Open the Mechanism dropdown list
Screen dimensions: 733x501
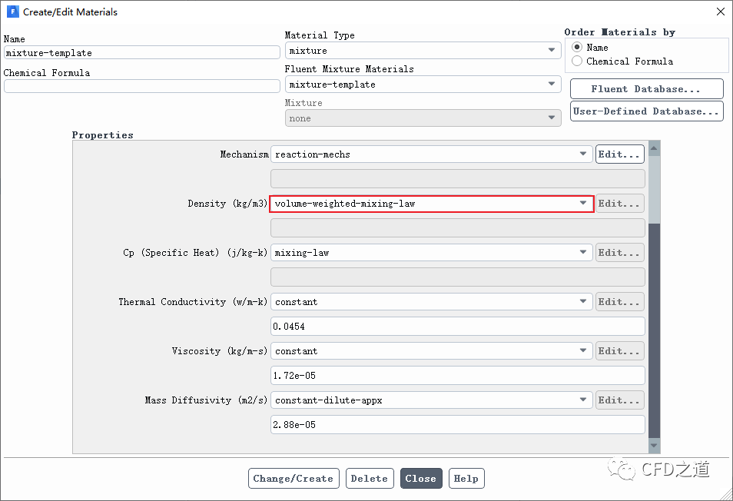431,154
